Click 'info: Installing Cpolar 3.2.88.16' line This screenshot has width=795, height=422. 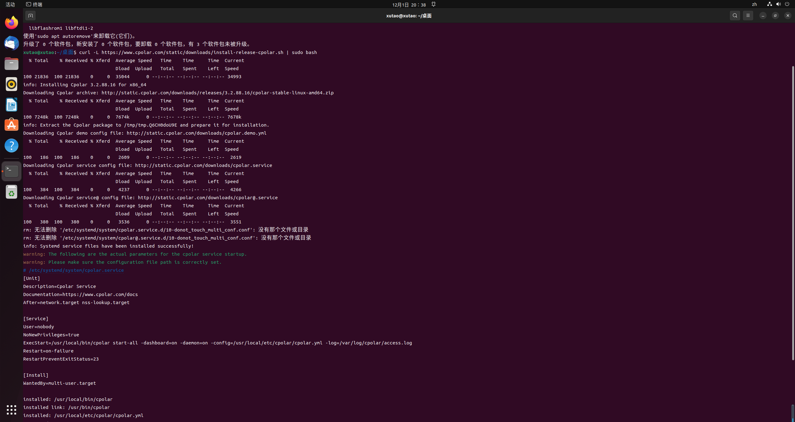click(85, 85)
